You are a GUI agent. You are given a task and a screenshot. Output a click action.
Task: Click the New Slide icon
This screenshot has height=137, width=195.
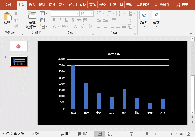tap(32, 16)
